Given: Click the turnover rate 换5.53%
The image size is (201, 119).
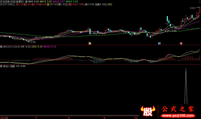Looking at the screenshot, I should (x=89, y=4).
